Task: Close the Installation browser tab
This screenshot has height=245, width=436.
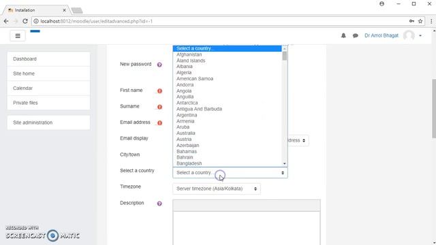Action: point(64,10)
